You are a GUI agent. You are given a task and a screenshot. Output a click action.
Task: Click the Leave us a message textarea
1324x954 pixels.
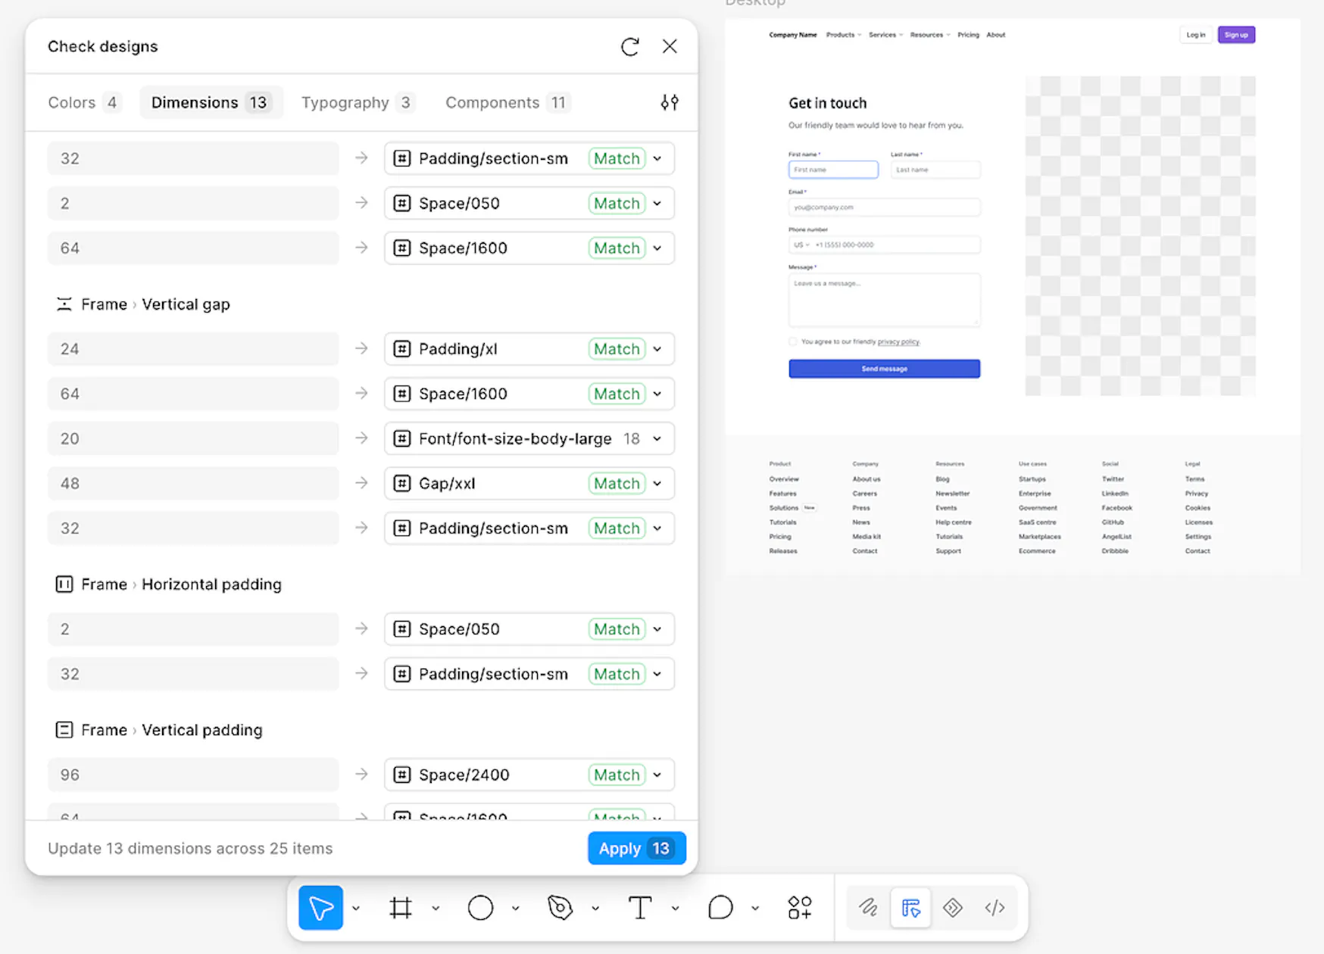point(885,300)
